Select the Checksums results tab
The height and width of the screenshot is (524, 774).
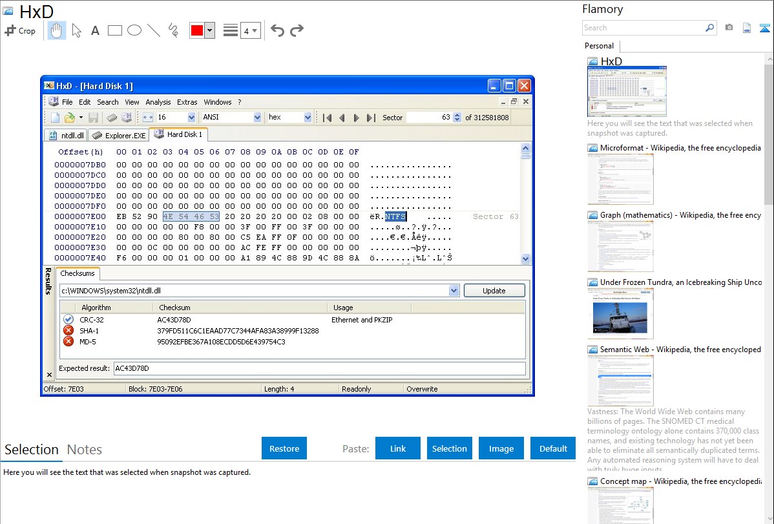pyautogui.click(x=78, y=273)
